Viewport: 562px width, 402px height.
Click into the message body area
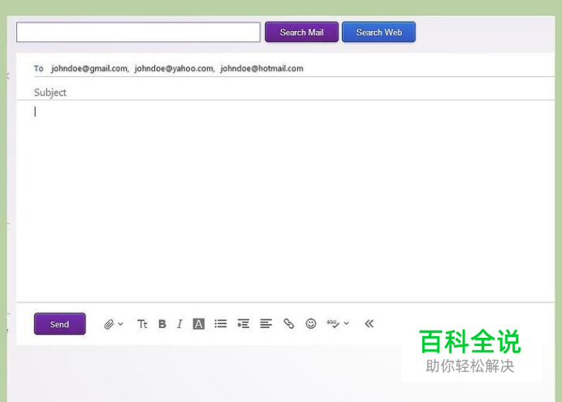pyautogui.click(x=285, y=201)
